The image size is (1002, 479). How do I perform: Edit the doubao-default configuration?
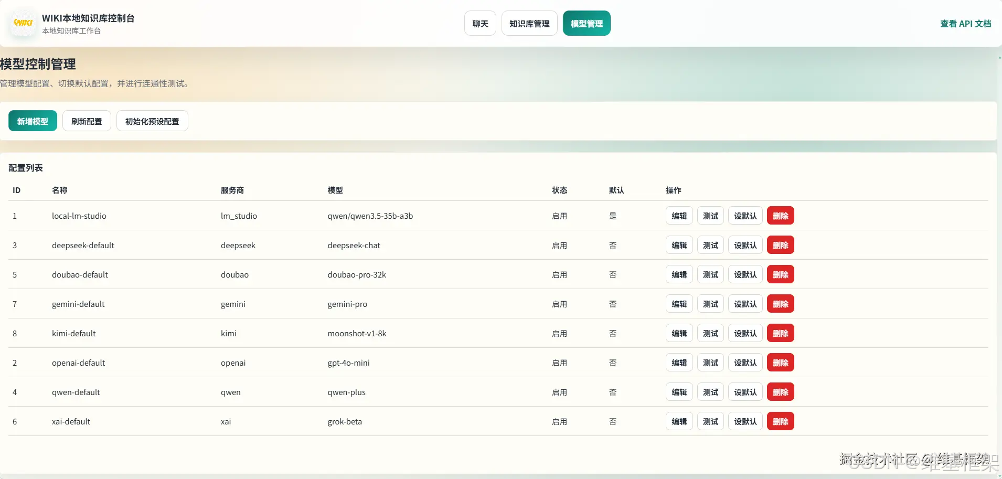[x=679, y=274]
